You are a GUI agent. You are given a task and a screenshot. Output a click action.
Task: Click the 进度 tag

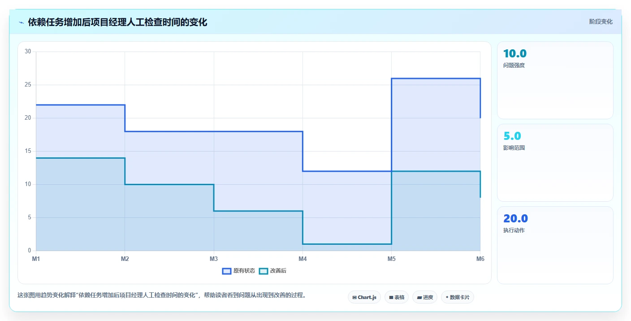pos(425,297)
